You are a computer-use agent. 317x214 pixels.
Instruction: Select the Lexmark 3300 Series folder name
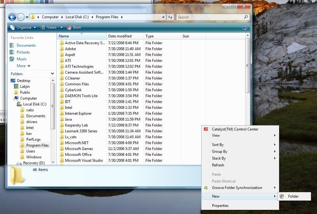pyautogui.click(x=81, y=131)
